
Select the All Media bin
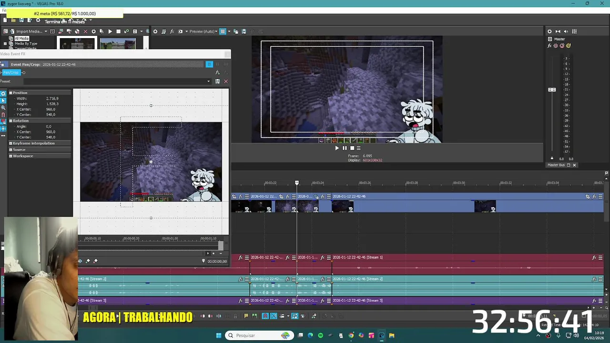coord(21,38)
